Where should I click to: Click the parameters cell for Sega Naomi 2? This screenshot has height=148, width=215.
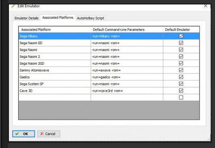127,57
